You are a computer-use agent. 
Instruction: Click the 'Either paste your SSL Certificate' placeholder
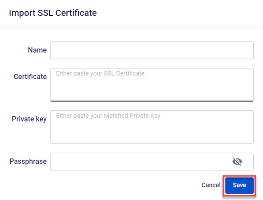(100, 74)
